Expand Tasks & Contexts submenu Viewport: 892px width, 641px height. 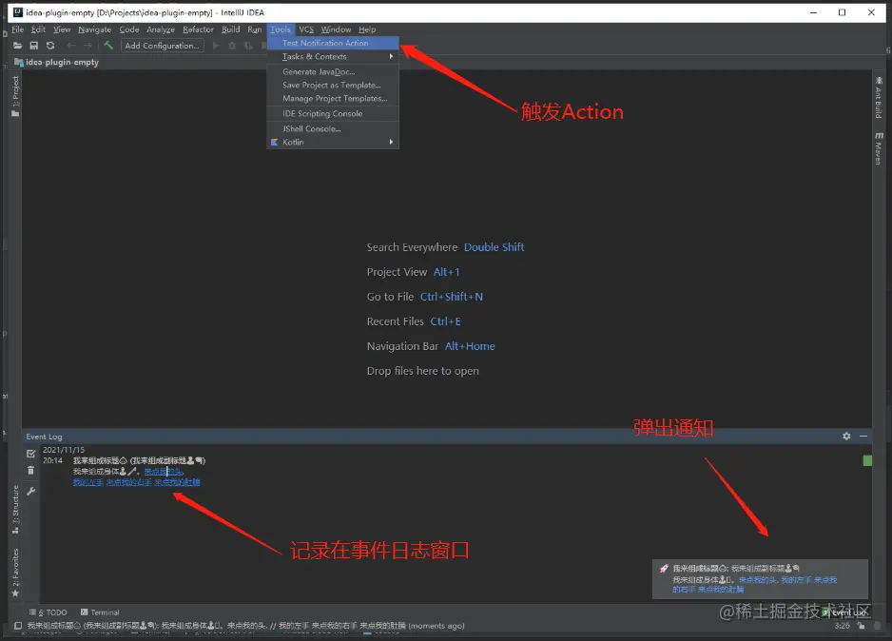tap(333, 56)
